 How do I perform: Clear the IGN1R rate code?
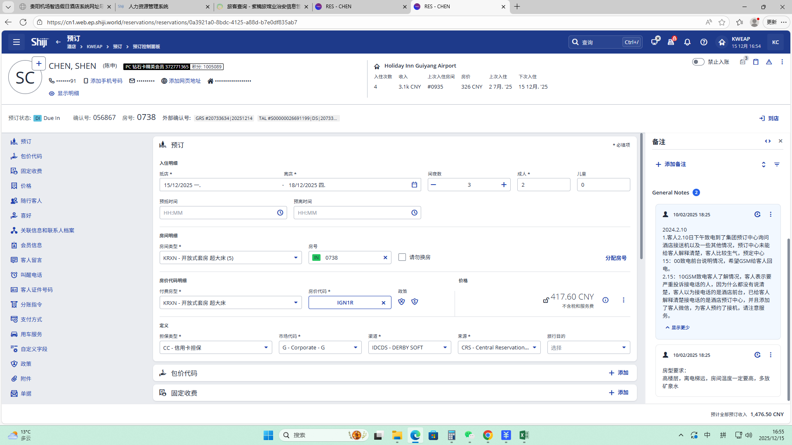tap(383, 303)
